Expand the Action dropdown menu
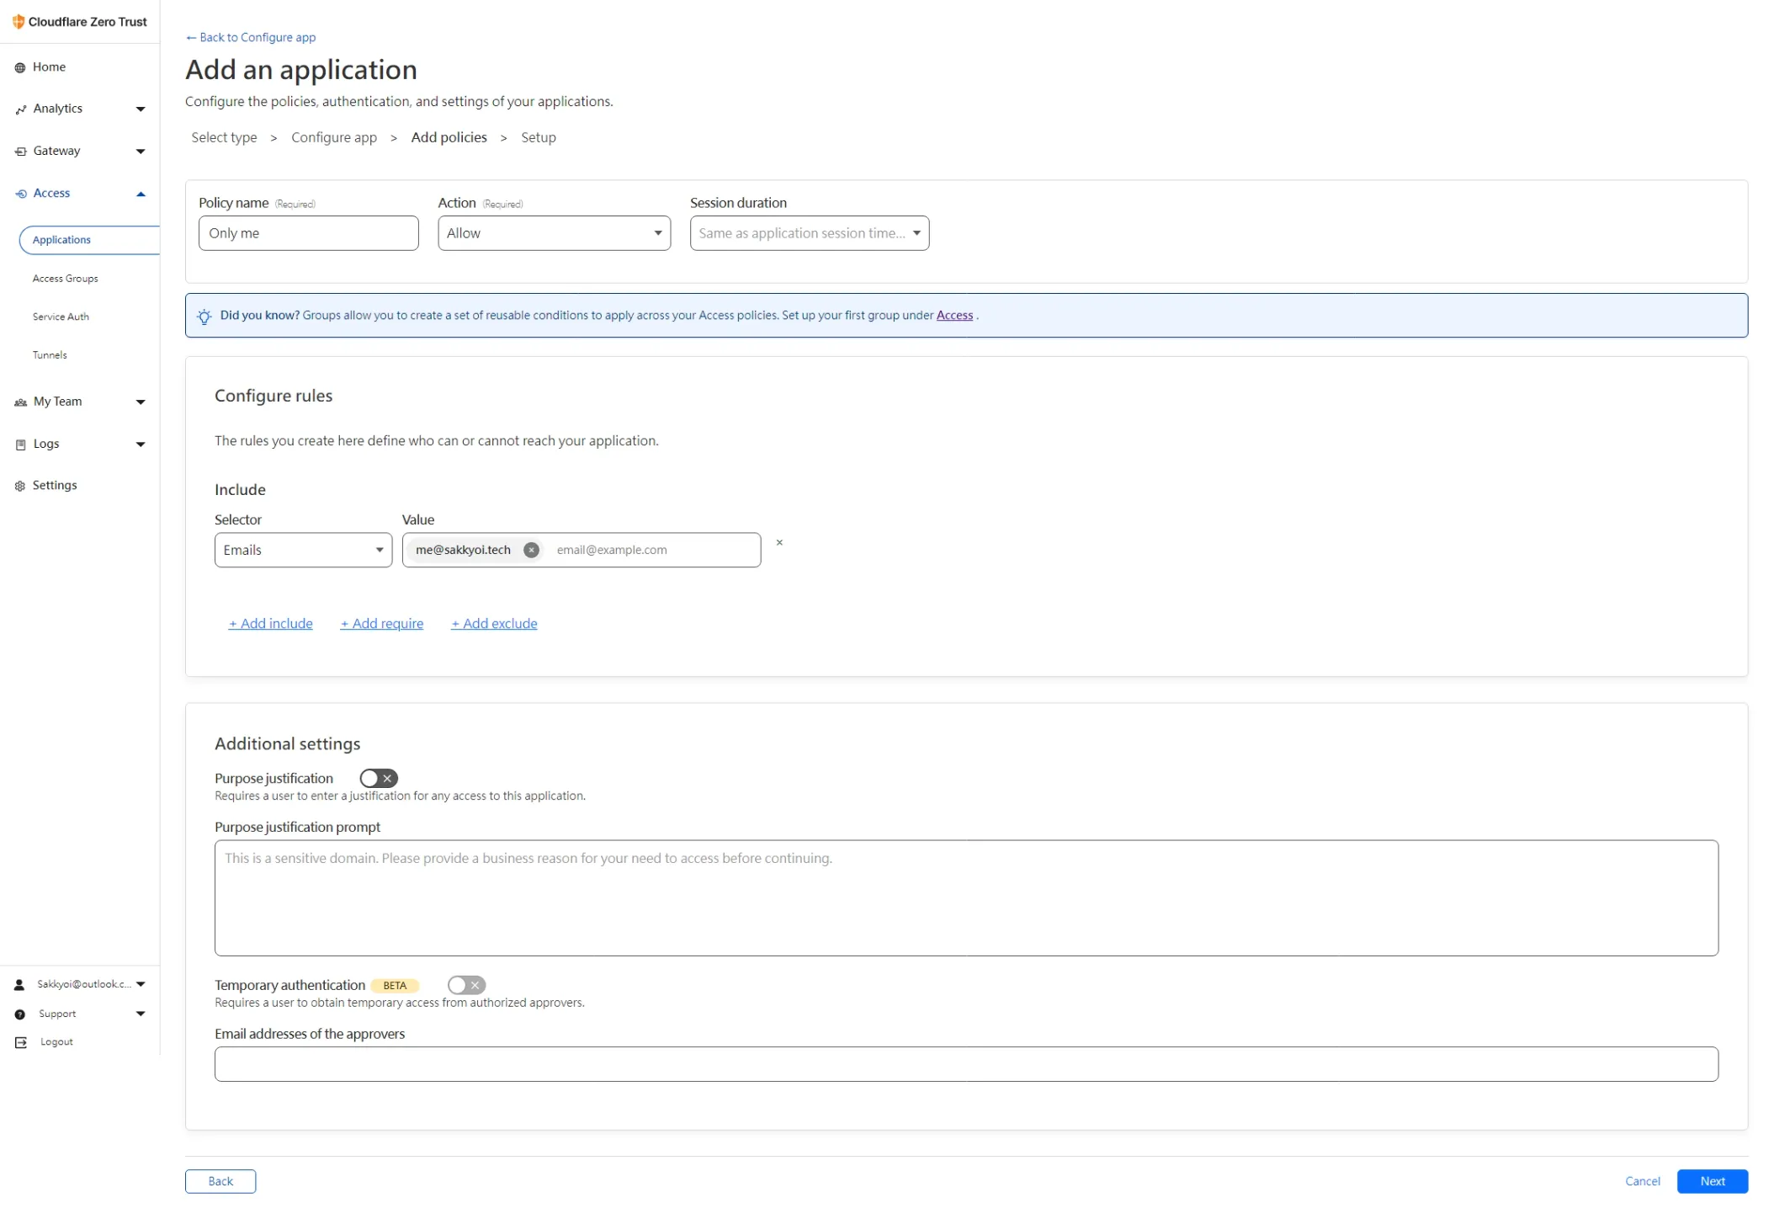Viewport: 1774px width, 1219px height. tap(554, 232)
